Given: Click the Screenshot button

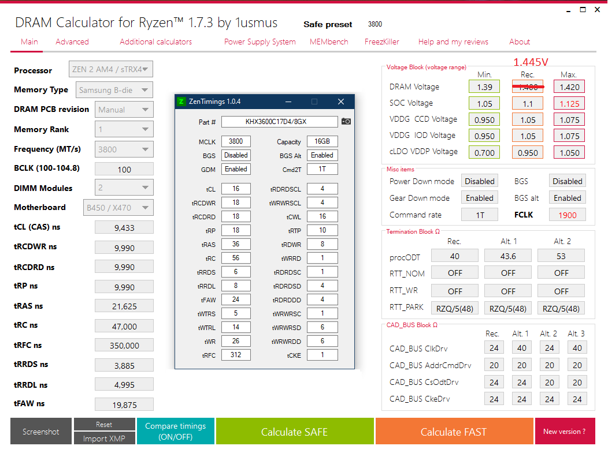Looking at the screenshot, I should tap(41, 431).
